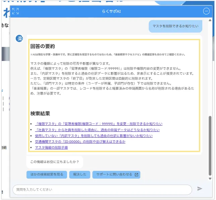
Task: Click サポートに問い合わせる to contact support
Action: (116, 175)
